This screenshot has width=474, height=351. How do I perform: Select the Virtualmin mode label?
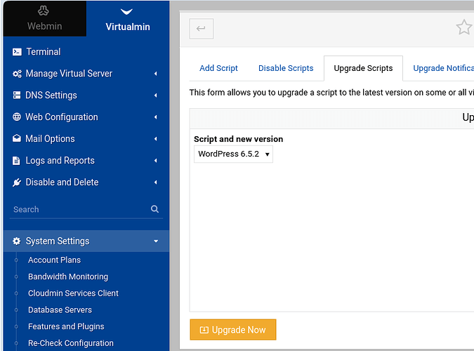point(128,27)
